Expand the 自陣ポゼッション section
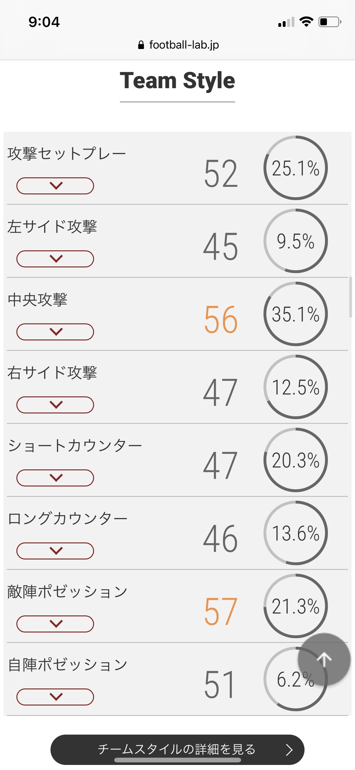Viewport: 355px width, 770px height. coord(55,697)
